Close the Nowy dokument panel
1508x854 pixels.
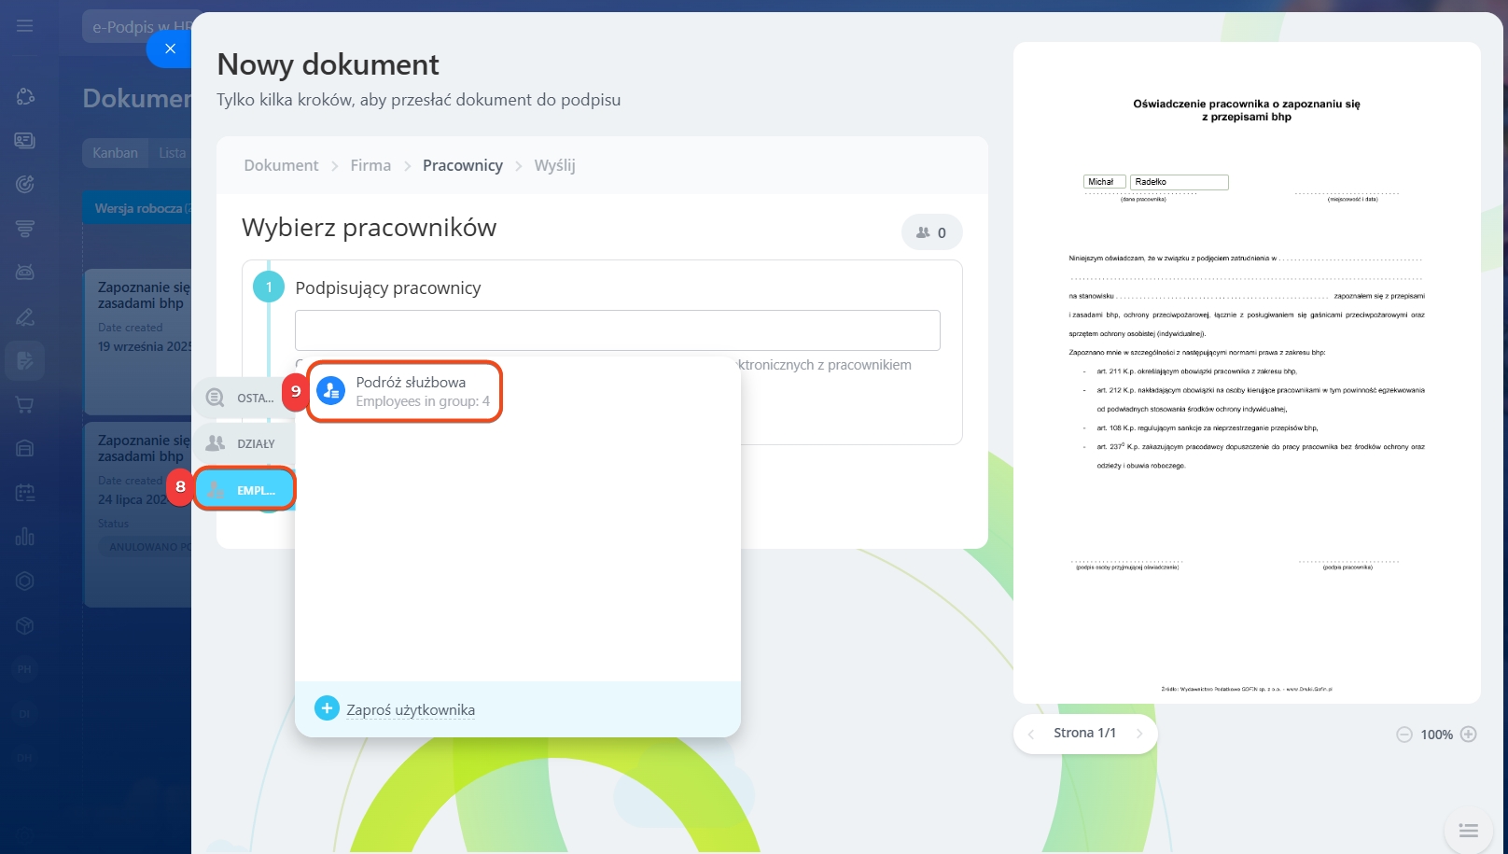[170, 49]
